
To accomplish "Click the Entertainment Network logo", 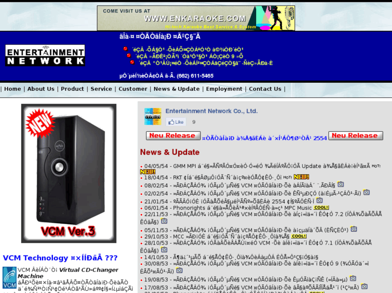I will pyautogui.click(x=45, y=55).
